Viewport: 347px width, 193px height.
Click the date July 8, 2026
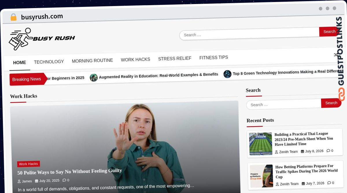(314, 151)
